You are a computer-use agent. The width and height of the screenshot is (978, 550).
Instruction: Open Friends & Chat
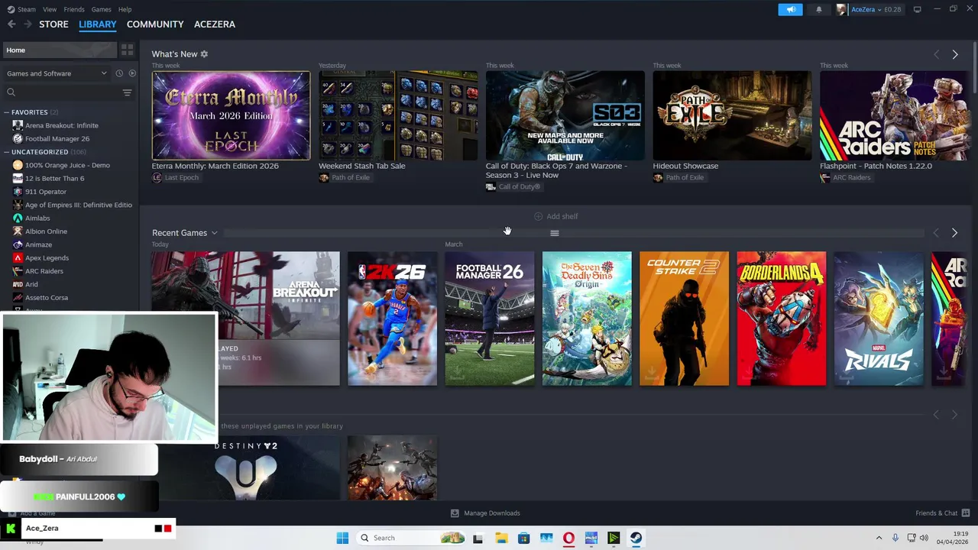click(943, 513)
